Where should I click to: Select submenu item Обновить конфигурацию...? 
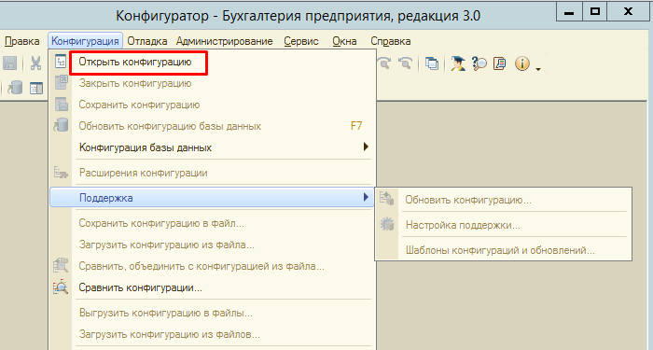(x=504, y=200)
